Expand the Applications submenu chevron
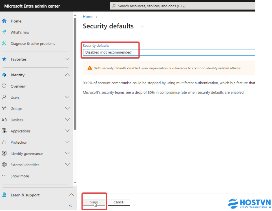Screen dimensions: 272x211 (67, 131)
